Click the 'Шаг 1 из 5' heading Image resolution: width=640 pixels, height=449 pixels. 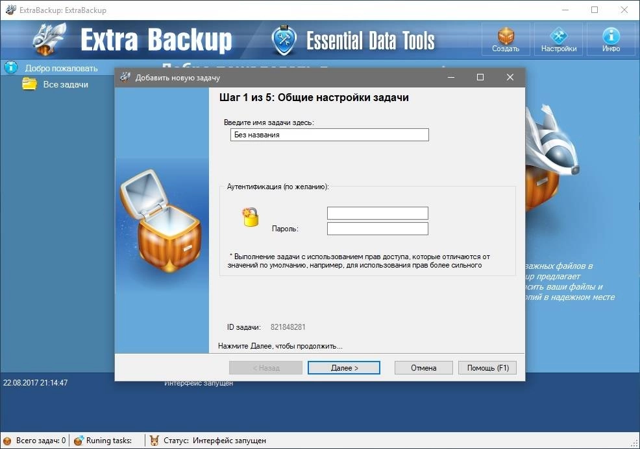pos(314,97)
